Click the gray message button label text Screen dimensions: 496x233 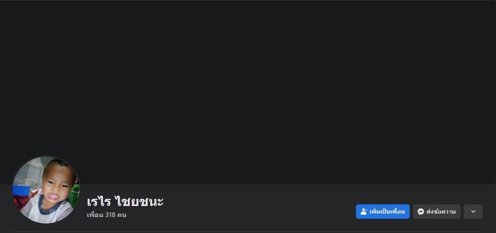click(x=441, y=212)
